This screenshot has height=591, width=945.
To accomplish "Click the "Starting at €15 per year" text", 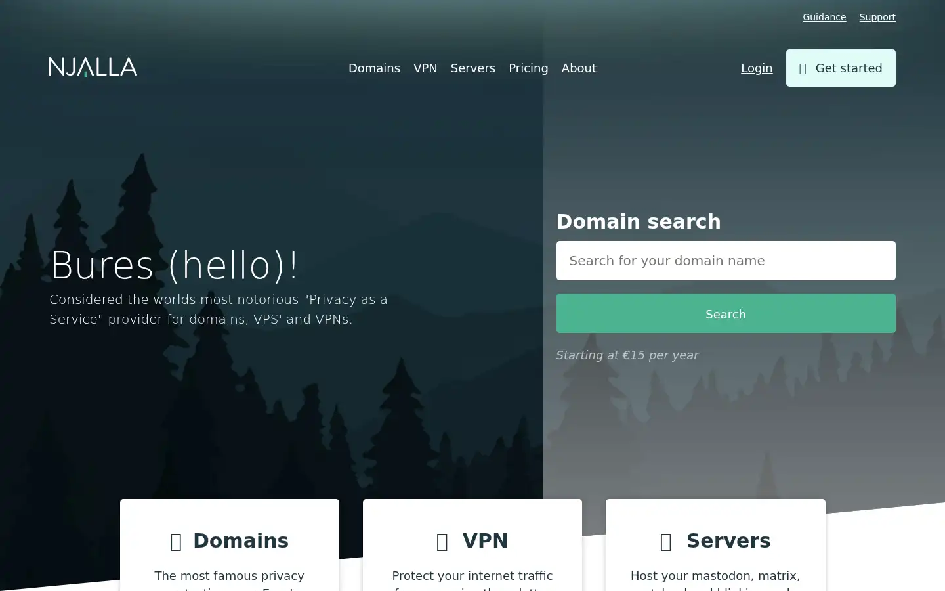I will click(627, 355).
